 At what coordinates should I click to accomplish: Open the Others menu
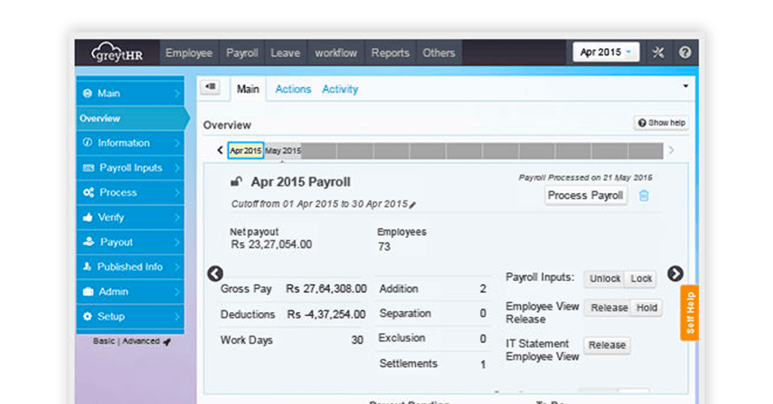(x=439, y=53)
